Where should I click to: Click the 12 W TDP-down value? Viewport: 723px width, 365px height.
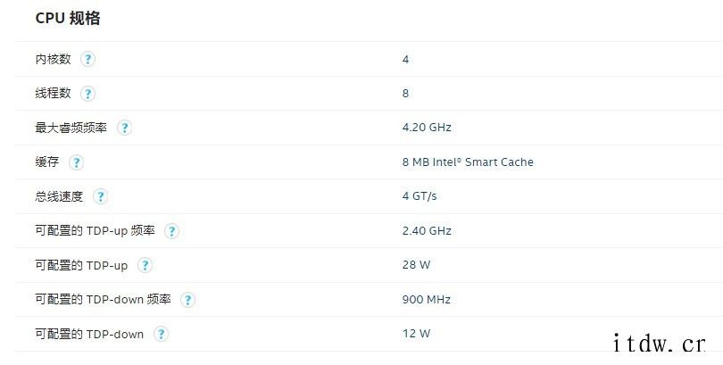click(416, 333)
